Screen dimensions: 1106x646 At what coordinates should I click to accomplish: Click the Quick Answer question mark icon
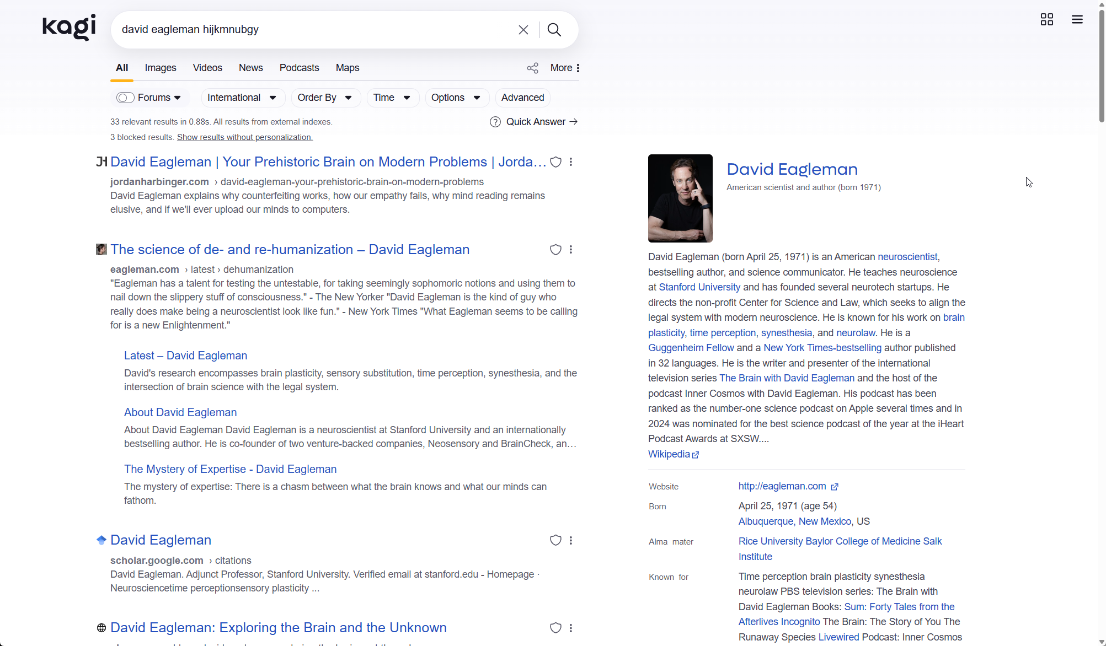coord(495,122)
